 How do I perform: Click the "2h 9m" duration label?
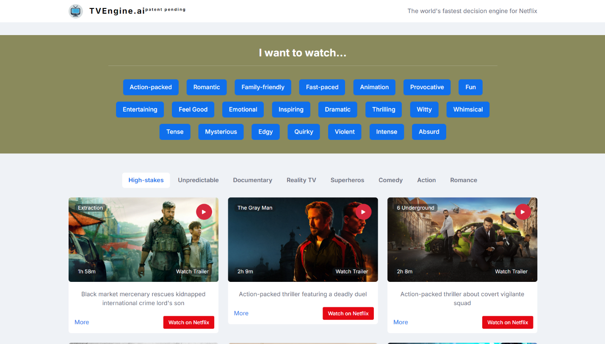tap(245, 271)
